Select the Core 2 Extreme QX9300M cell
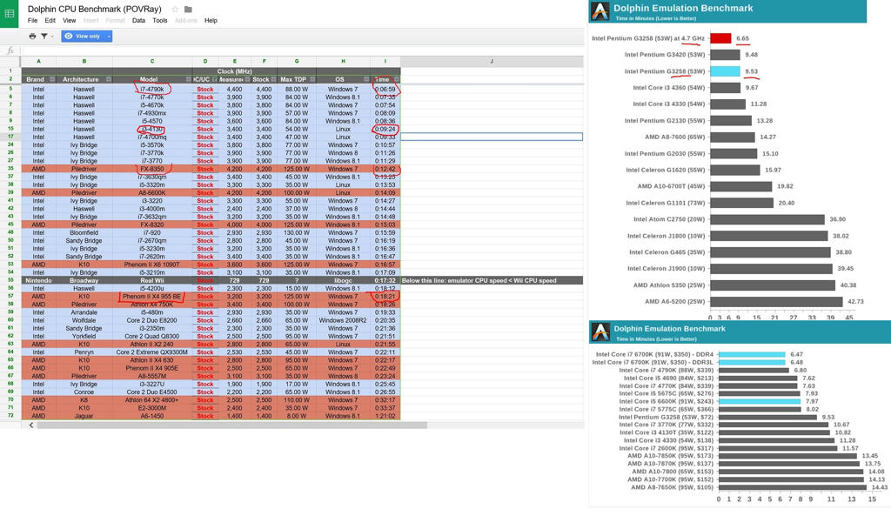The height and width of the screenshot is (509, 891). pos(152,352)
